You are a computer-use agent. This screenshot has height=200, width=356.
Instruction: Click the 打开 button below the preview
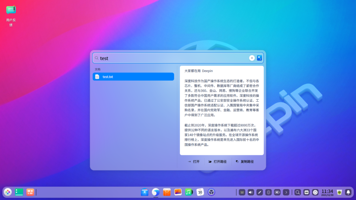coord(194,162)
